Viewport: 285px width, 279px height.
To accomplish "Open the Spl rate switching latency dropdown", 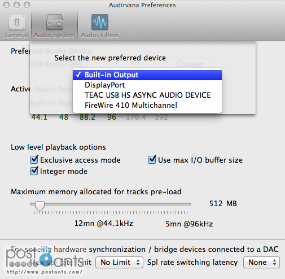I will (261, 262).
